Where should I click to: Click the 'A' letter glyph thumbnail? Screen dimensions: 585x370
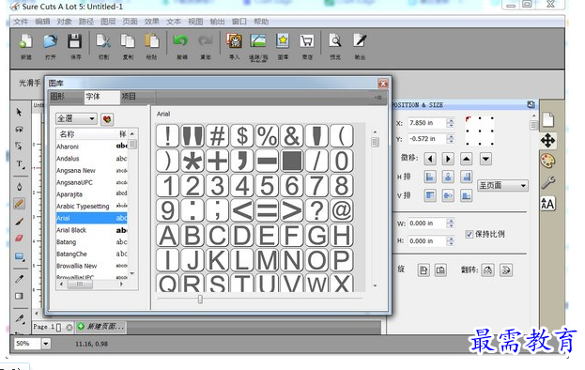[x=167, y=236]
